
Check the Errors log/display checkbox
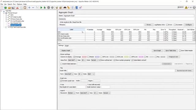167,25
